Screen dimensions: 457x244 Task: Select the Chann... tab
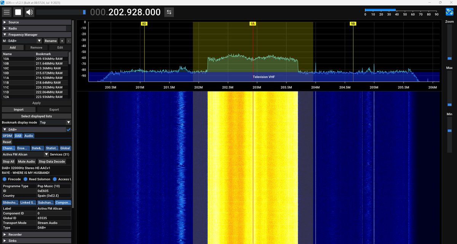click(9, 148)
